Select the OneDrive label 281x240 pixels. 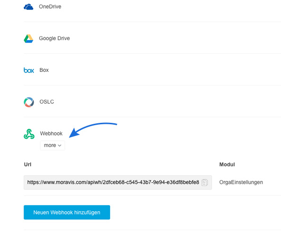pos(50,7)
